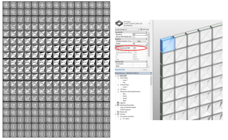This screenshot has width=228, height=140.
Task: Collapse the Floor Plans node
Action: click(x=118, y=78)
